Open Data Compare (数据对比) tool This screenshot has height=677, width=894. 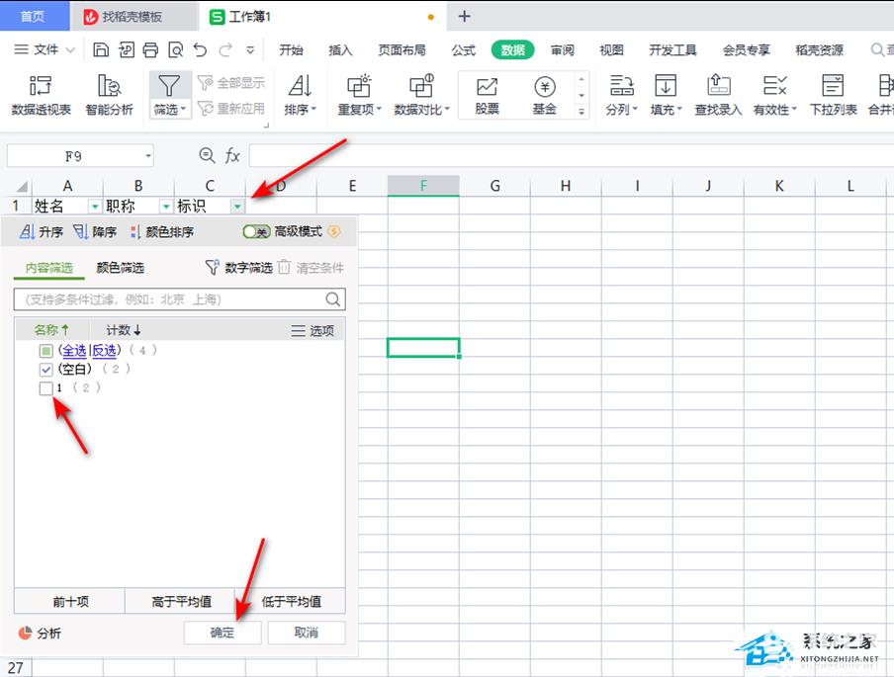tap(422, 95)
